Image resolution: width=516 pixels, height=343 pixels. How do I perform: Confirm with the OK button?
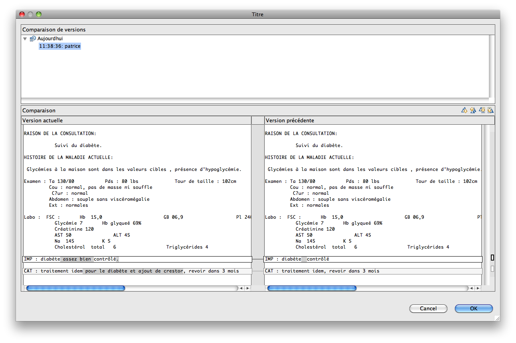[474, 308]
